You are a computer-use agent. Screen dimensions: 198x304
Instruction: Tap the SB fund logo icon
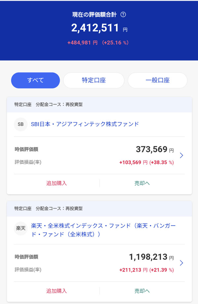tap(20, 124)
